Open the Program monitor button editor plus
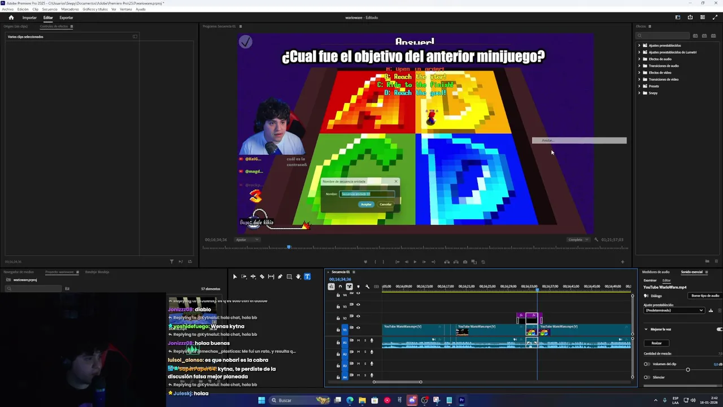 click(x=622, y=262)
